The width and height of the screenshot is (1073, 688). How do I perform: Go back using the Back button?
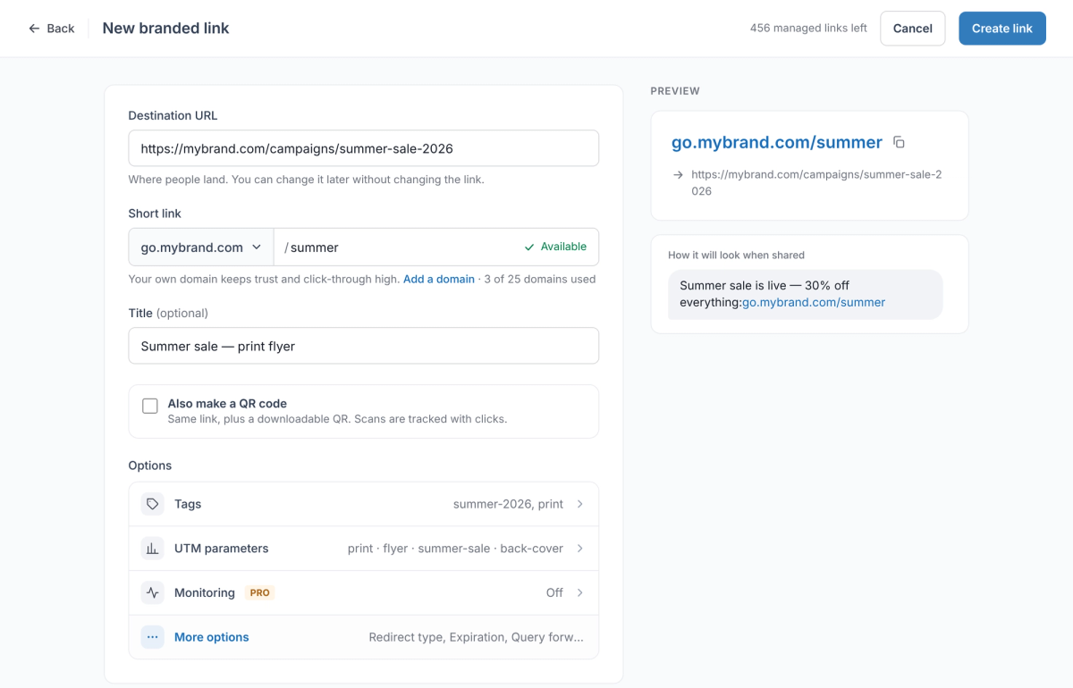click(51, 29)
